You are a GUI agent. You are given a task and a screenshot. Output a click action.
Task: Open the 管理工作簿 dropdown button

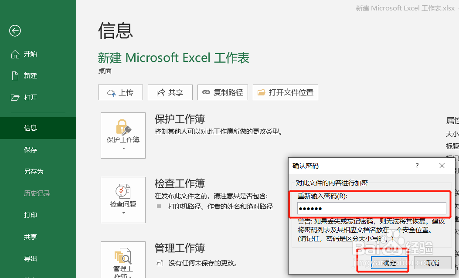123,260
